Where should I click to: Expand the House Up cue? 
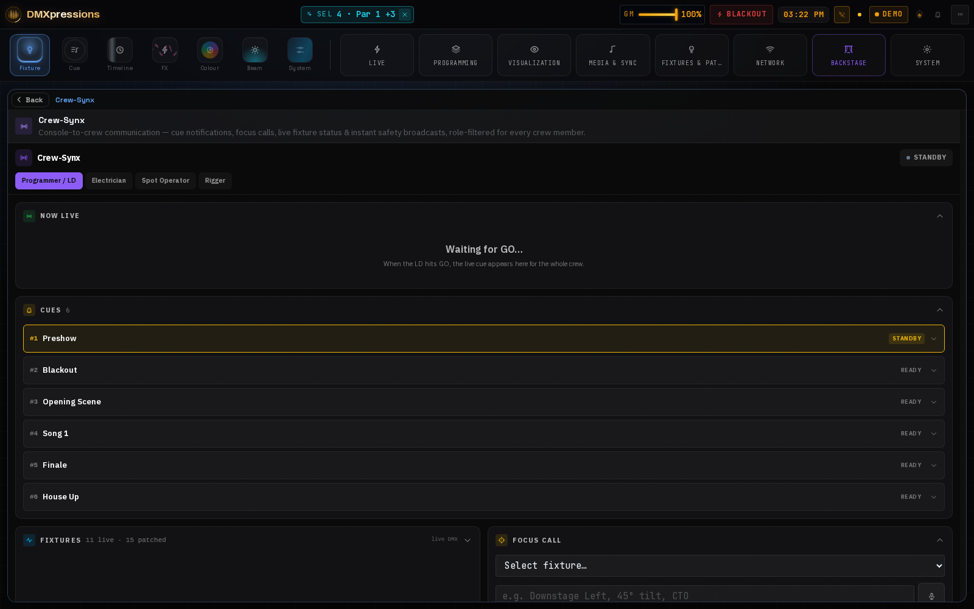pyautogui.click(x=934, y=497)
